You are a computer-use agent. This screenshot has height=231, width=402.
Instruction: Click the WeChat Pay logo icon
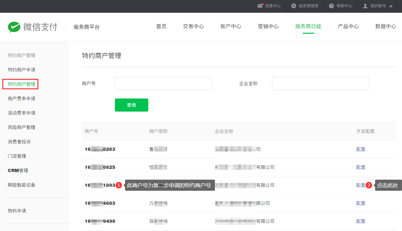click(x=14, y=27)
